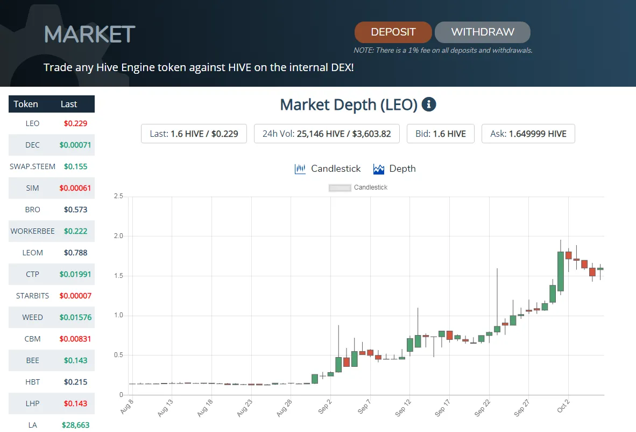Switch to the Candlestick view tab
The height and width of the screenshot is (432, 636).
(327, 169)
